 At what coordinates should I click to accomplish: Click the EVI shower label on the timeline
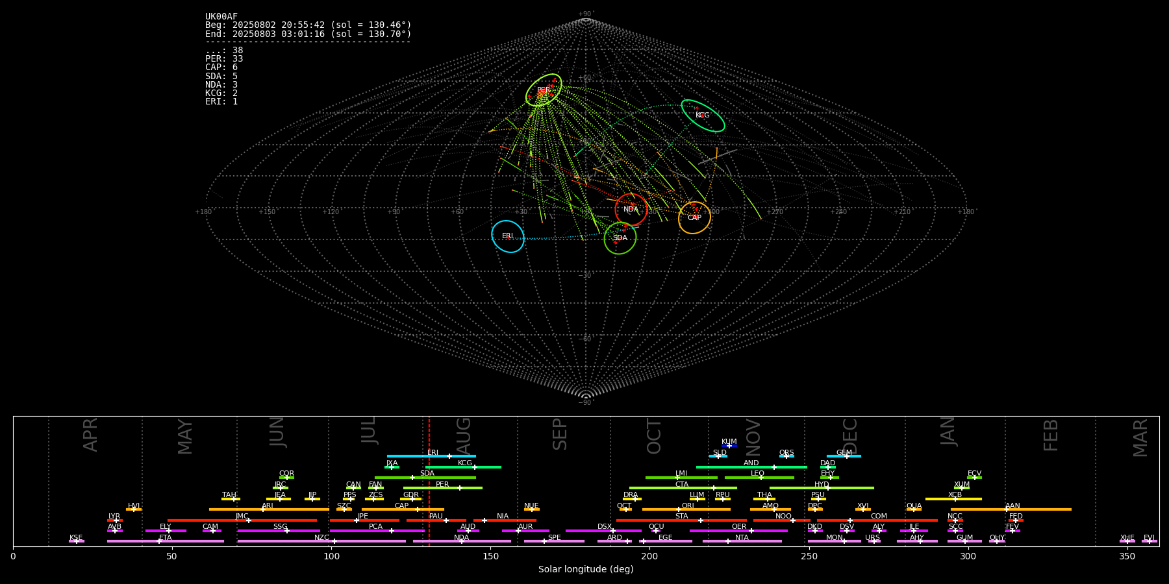[1149, 538]
